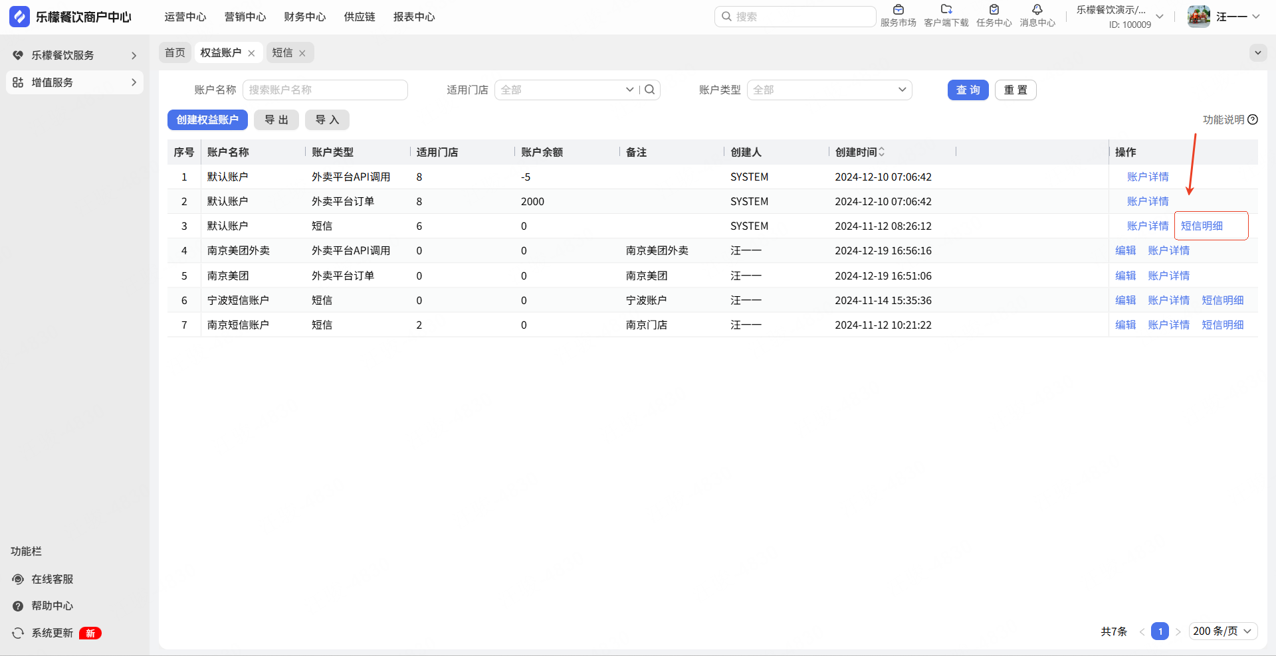Close the 权益账户 tab
This screenshot has width=1276, height=656.
click(x=251, y=53)
